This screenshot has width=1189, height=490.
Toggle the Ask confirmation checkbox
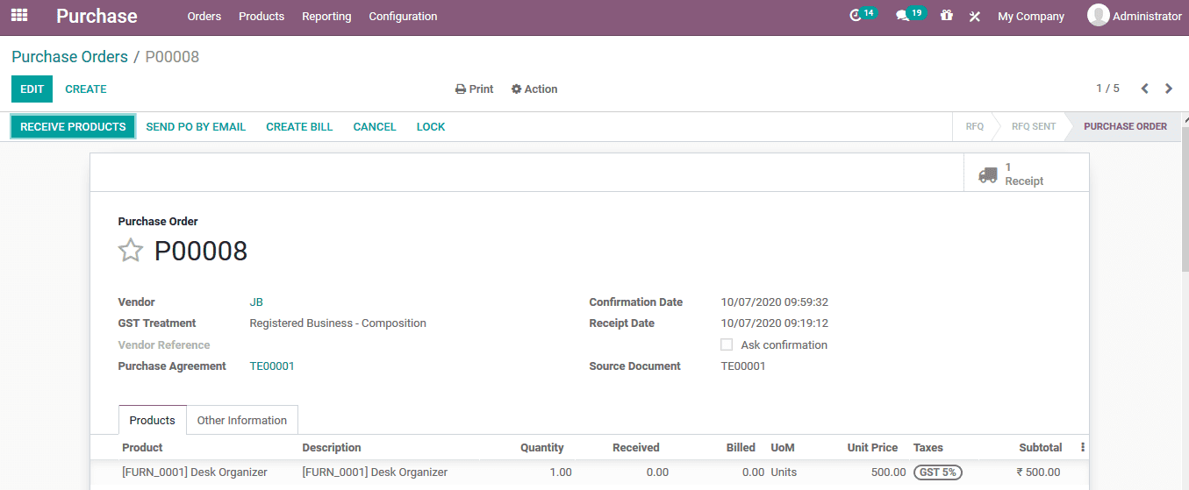point(727,344)
